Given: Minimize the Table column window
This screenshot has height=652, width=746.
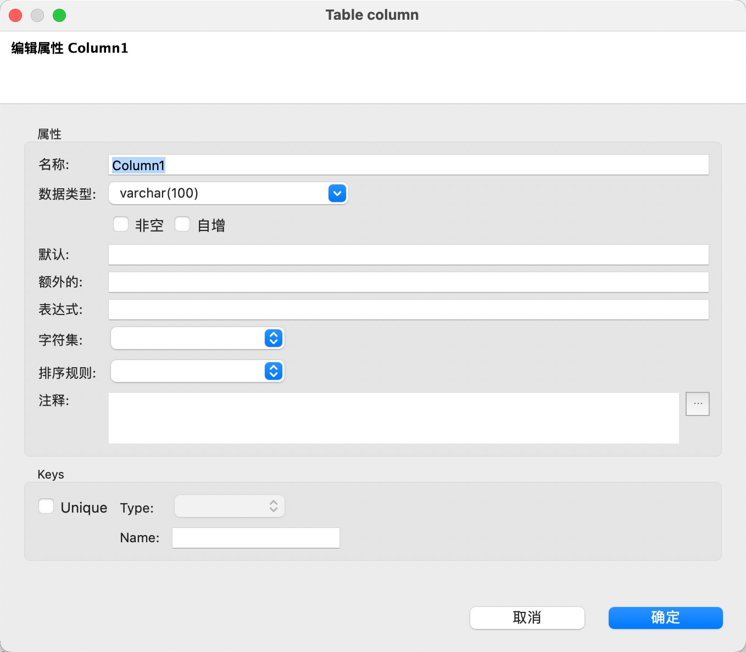Looking at the screenshot, I should (x=37, y=15).
